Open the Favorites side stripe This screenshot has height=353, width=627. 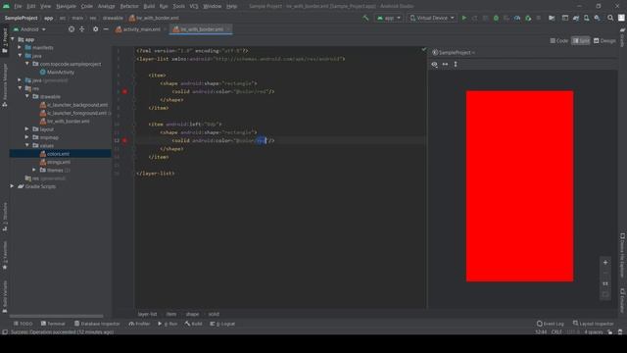pos(5,255)
